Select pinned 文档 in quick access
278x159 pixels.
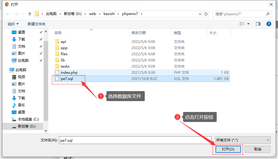(22, 46)
